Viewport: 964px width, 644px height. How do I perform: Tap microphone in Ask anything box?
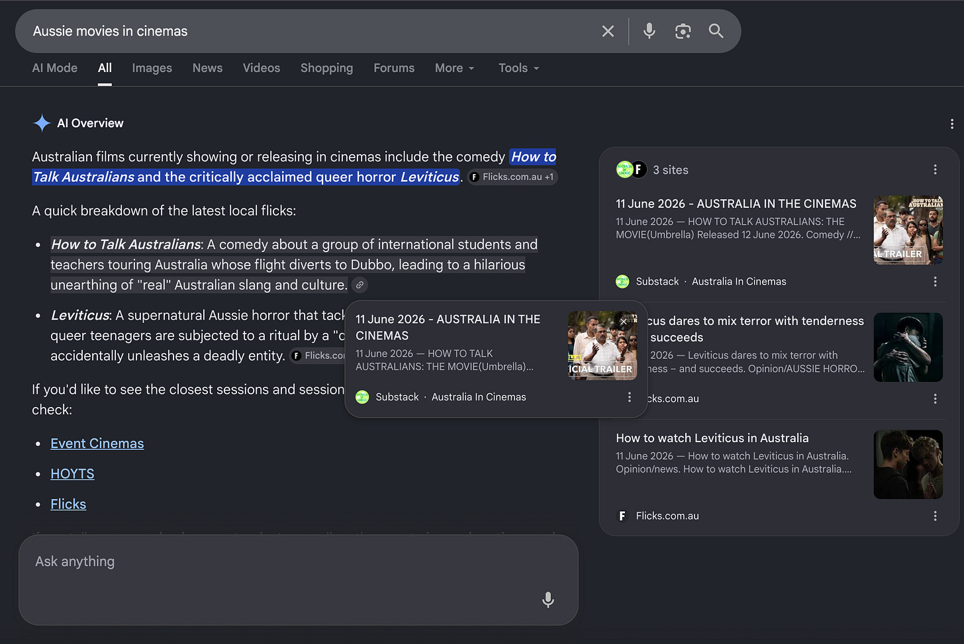(x=548, y=600)
